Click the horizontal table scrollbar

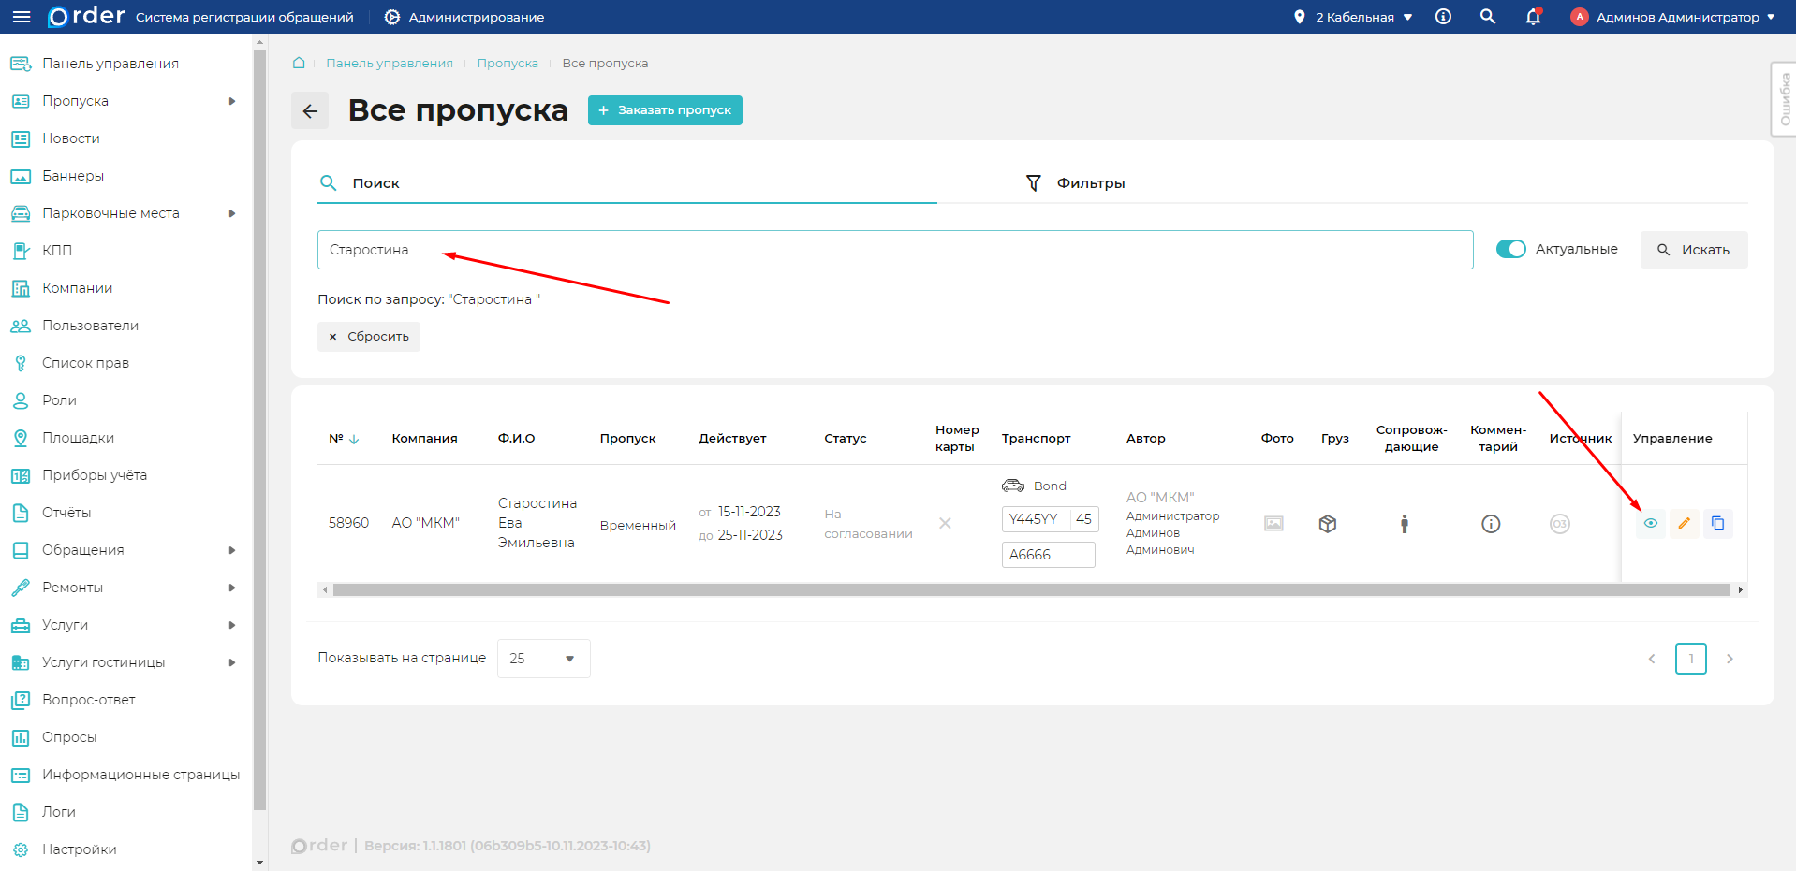(1030, 590)
